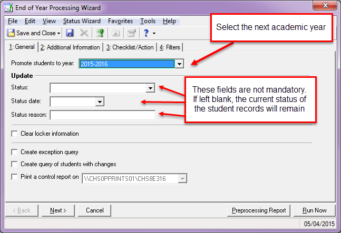Screen dimensions: 341x233
Task: Check Print a control report on
Action: pyautogui.click(x=14, y=177)
